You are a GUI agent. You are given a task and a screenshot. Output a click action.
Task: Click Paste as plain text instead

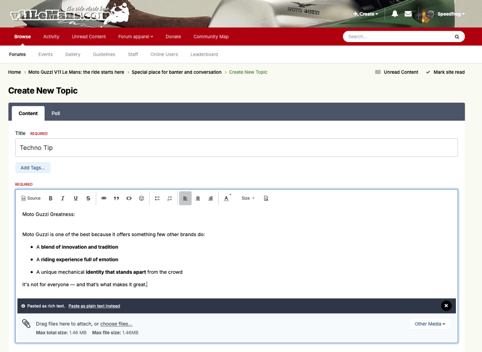point(94,306)
